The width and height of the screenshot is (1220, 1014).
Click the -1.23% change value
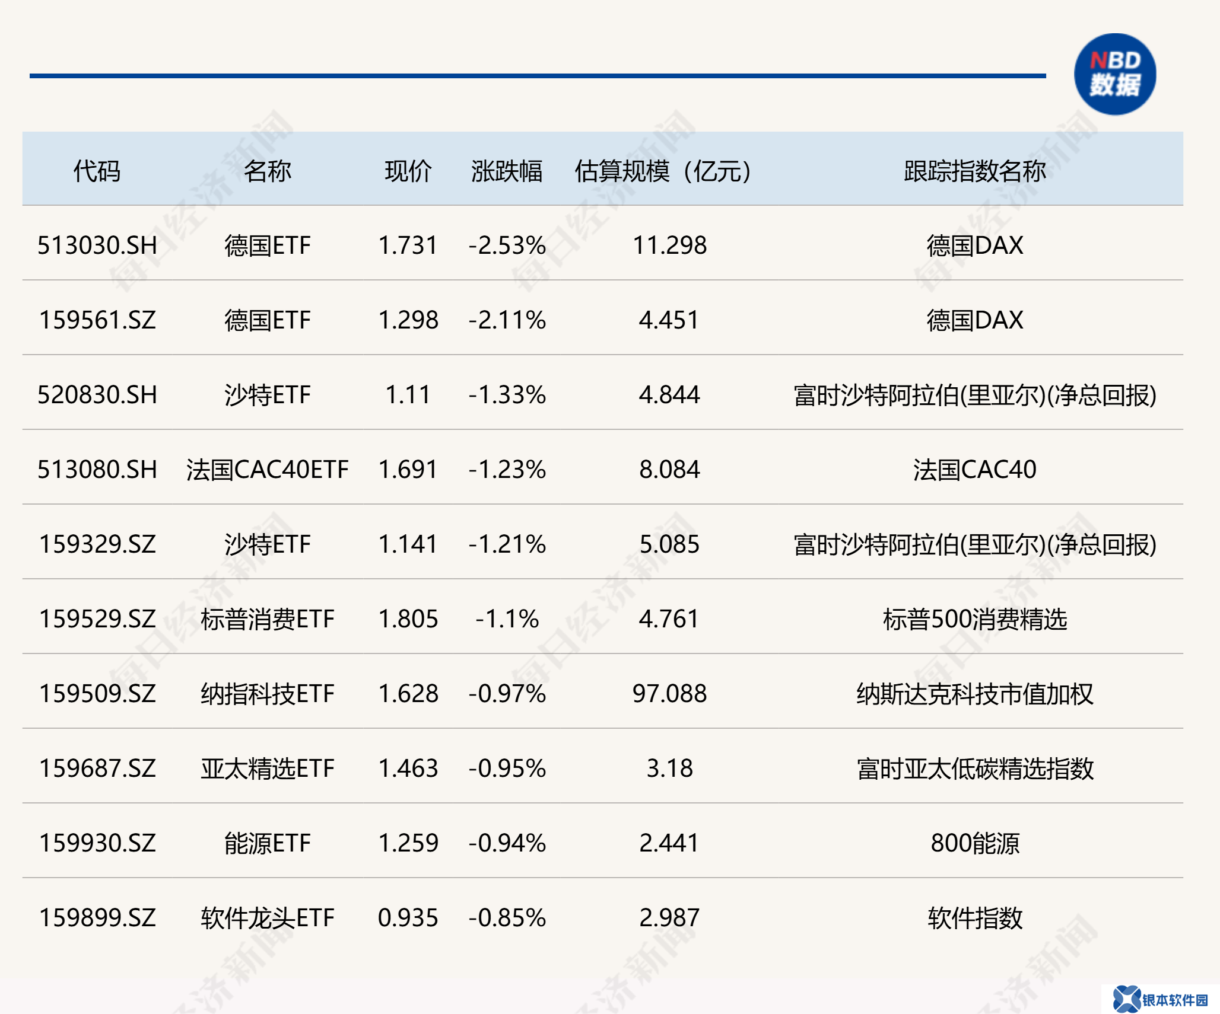[507, 470]
